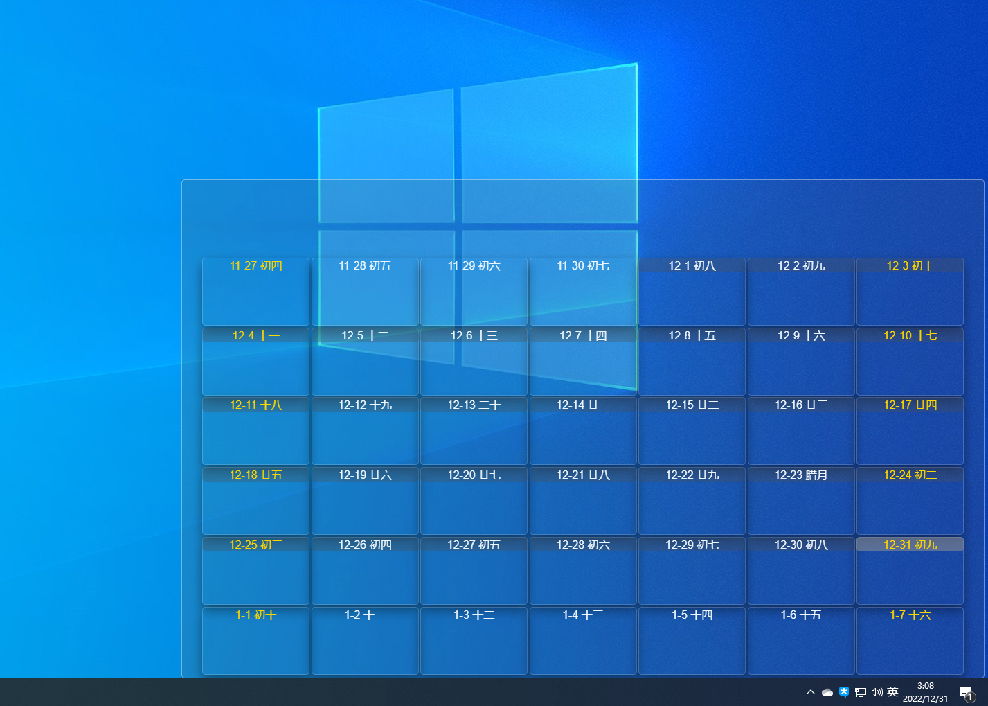Select the 11-27 初四 calendar cell
Image resolution: width=988 pixels, height=706 pixels.
(x=255, y=292)
